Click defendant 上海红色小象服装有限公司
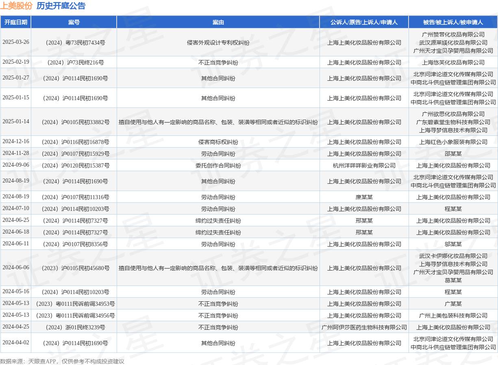The width and height of the screenshot is (498, 365). (x=453, y=142)
